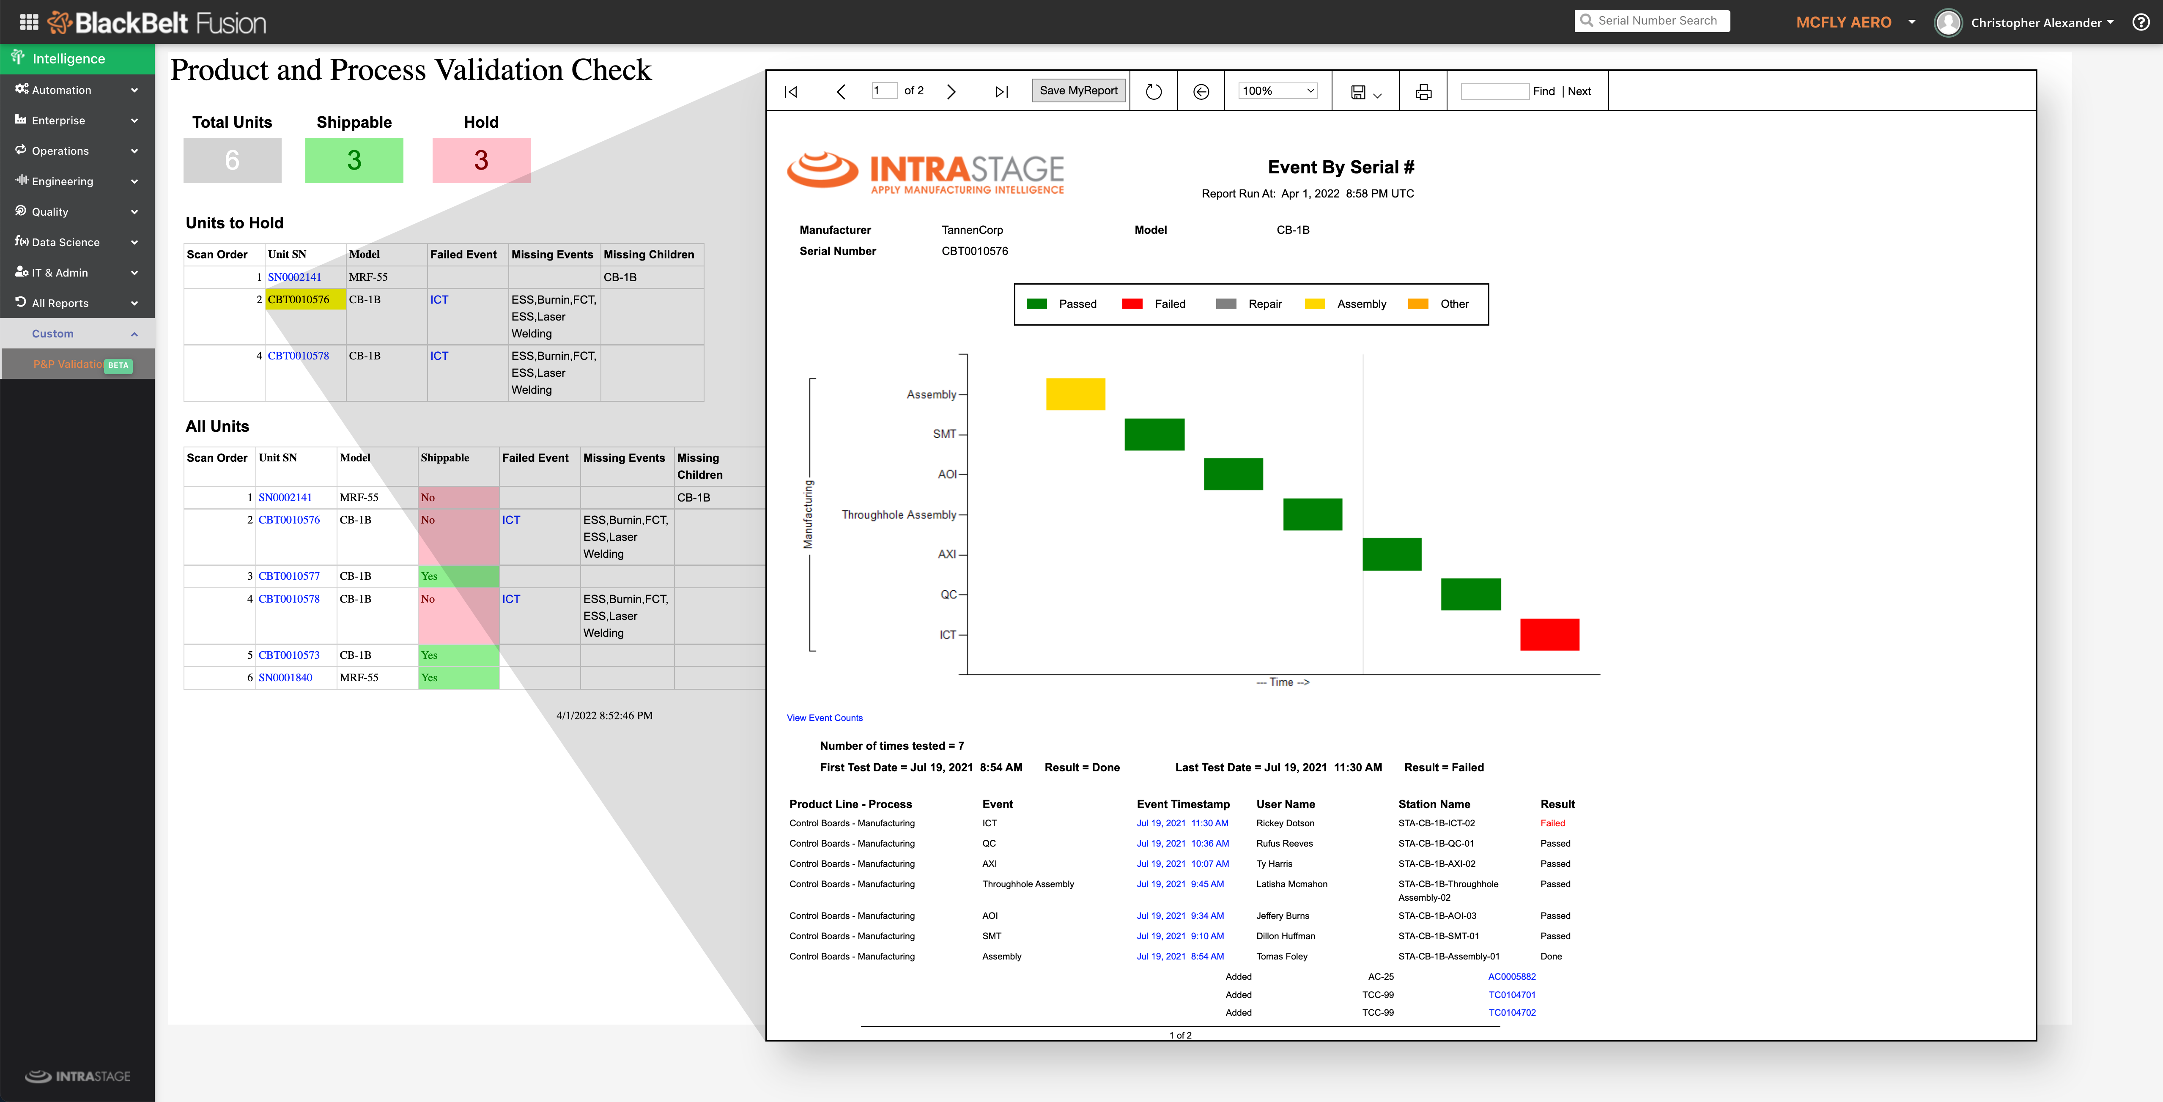Expand the Enterprise menu chevron
The image size is (2163, 1102).
tap(134, 120)
